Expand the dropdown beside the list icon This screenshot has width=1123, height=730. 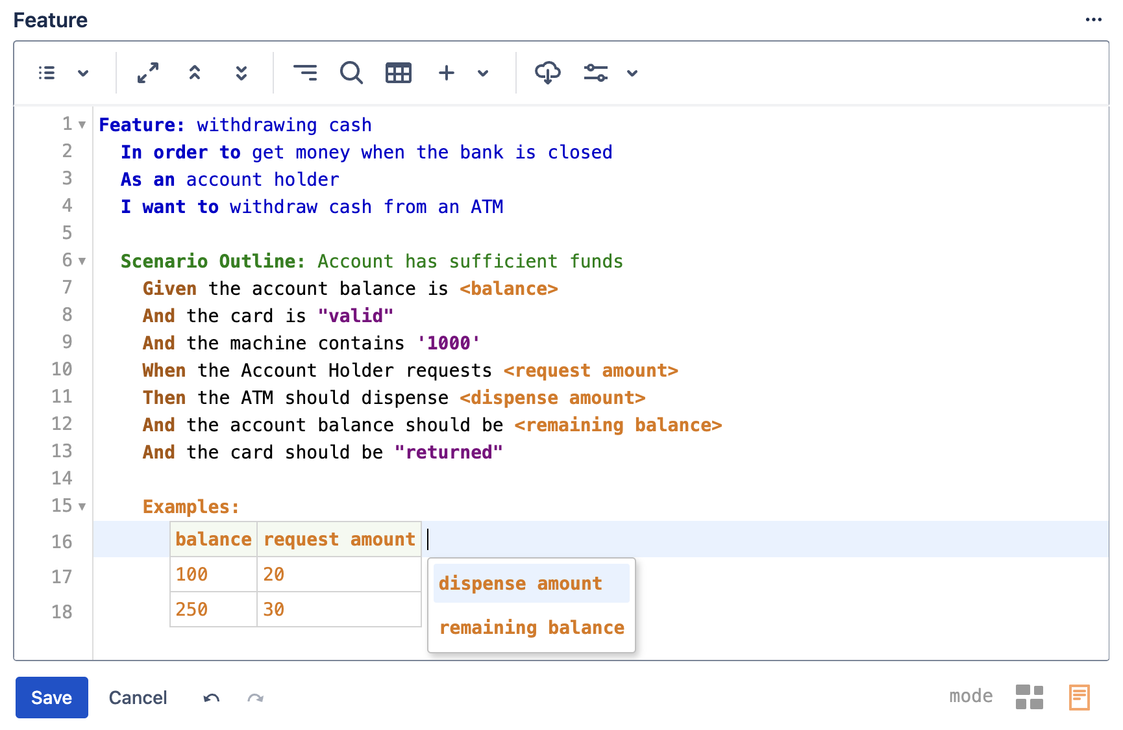(x=83, y=73)
